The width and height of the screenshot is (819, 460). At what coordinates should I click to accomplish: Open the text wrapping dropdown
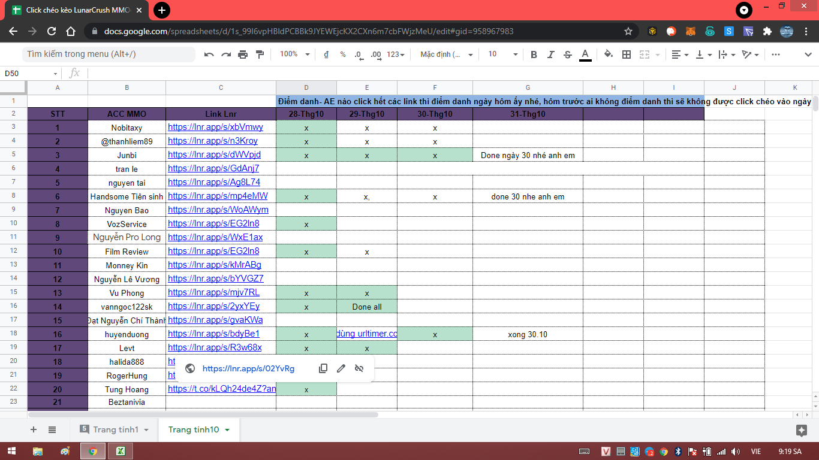pyautogui.click(x=727, y=55)
